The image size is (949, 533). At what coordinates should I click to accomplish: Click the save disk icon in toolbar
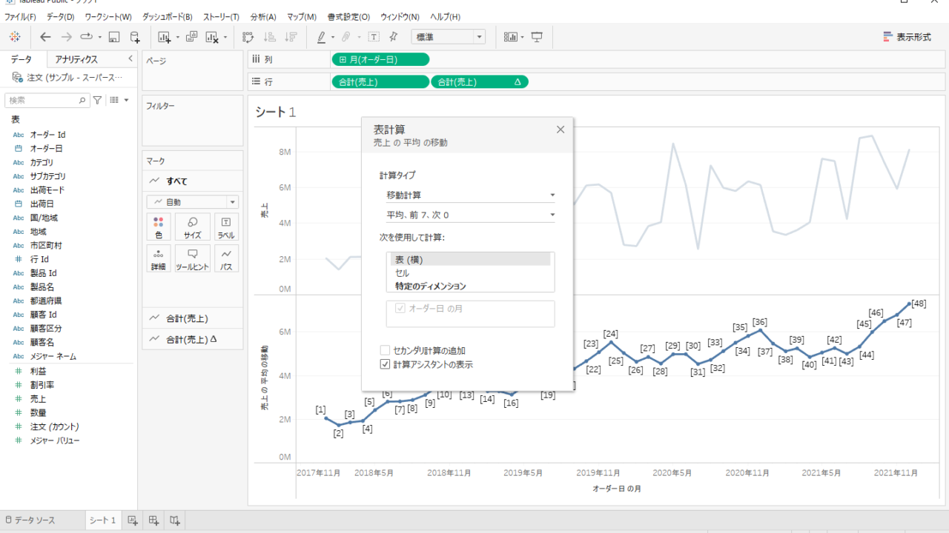coord(114,36)
